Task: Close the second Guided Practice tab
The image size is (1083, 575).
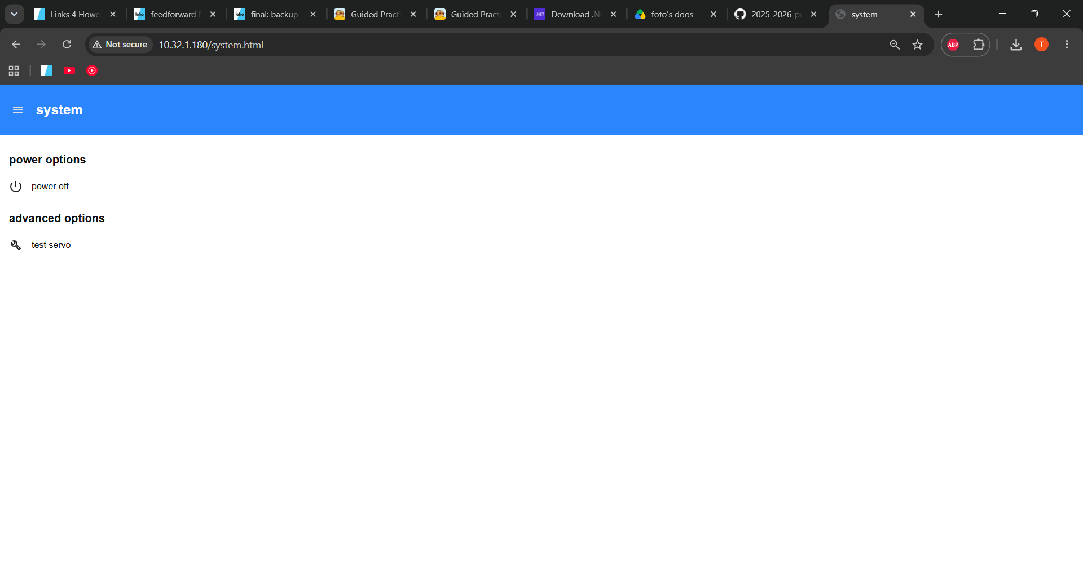Action: 513,15
